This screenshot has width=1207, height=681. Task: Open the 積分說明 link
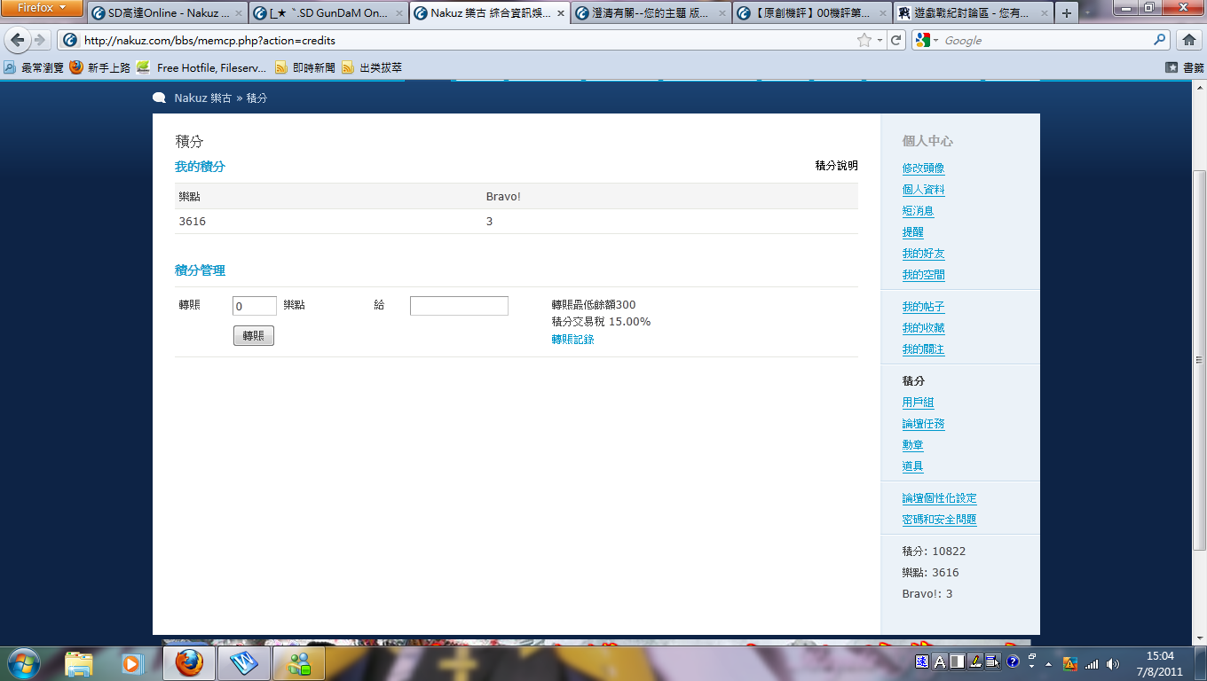[x=836, y=166]
